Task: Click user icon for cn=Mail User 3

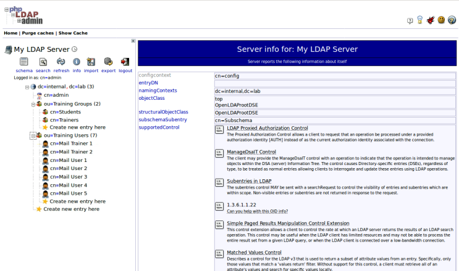Action: [x=45, y=177]
